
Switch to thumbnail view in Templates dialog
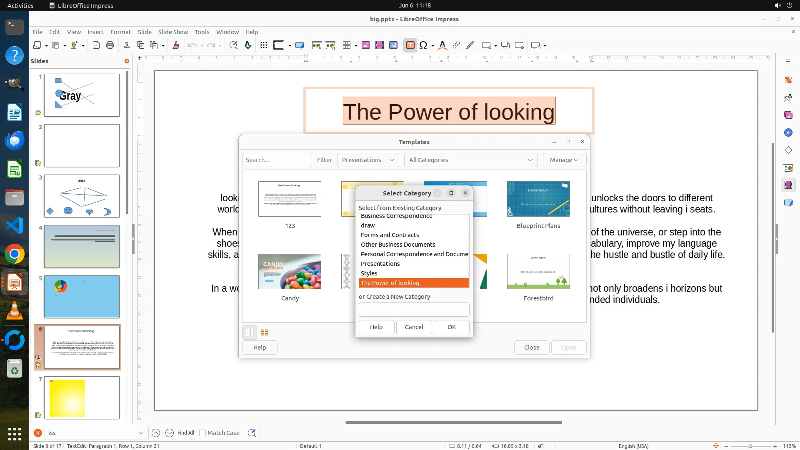250,332
